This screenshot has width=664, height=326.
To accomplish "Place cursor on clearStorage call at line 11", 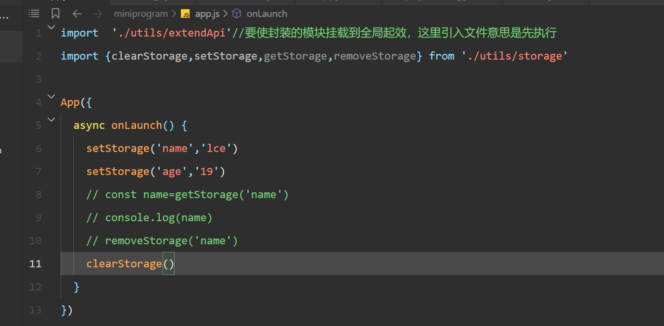I will tap(124, 264).
